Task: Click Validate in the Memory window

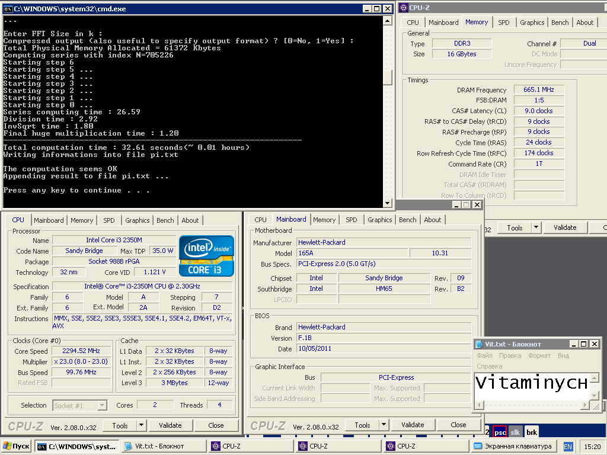Action: coord(565,227)
